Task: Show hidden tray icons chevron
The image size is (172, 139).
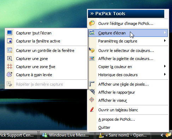Action: (x=162, y=135)
